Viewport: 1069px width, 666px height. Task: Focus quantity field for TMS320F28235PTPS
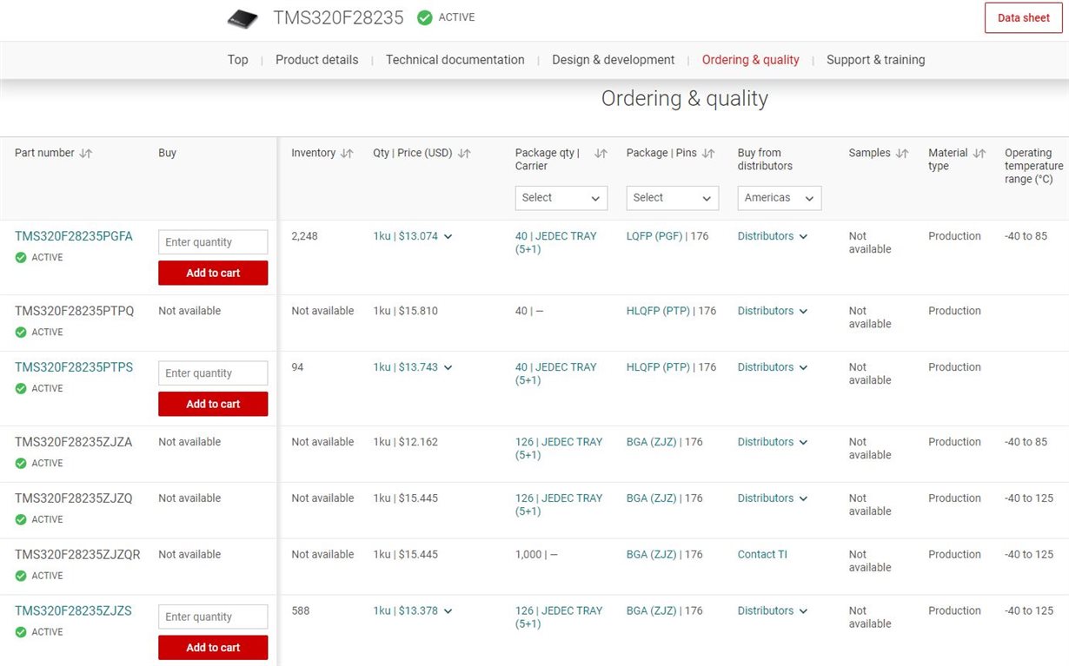(213, 373)
